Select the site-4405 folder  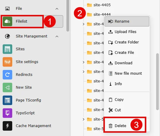tap(99, 5)
